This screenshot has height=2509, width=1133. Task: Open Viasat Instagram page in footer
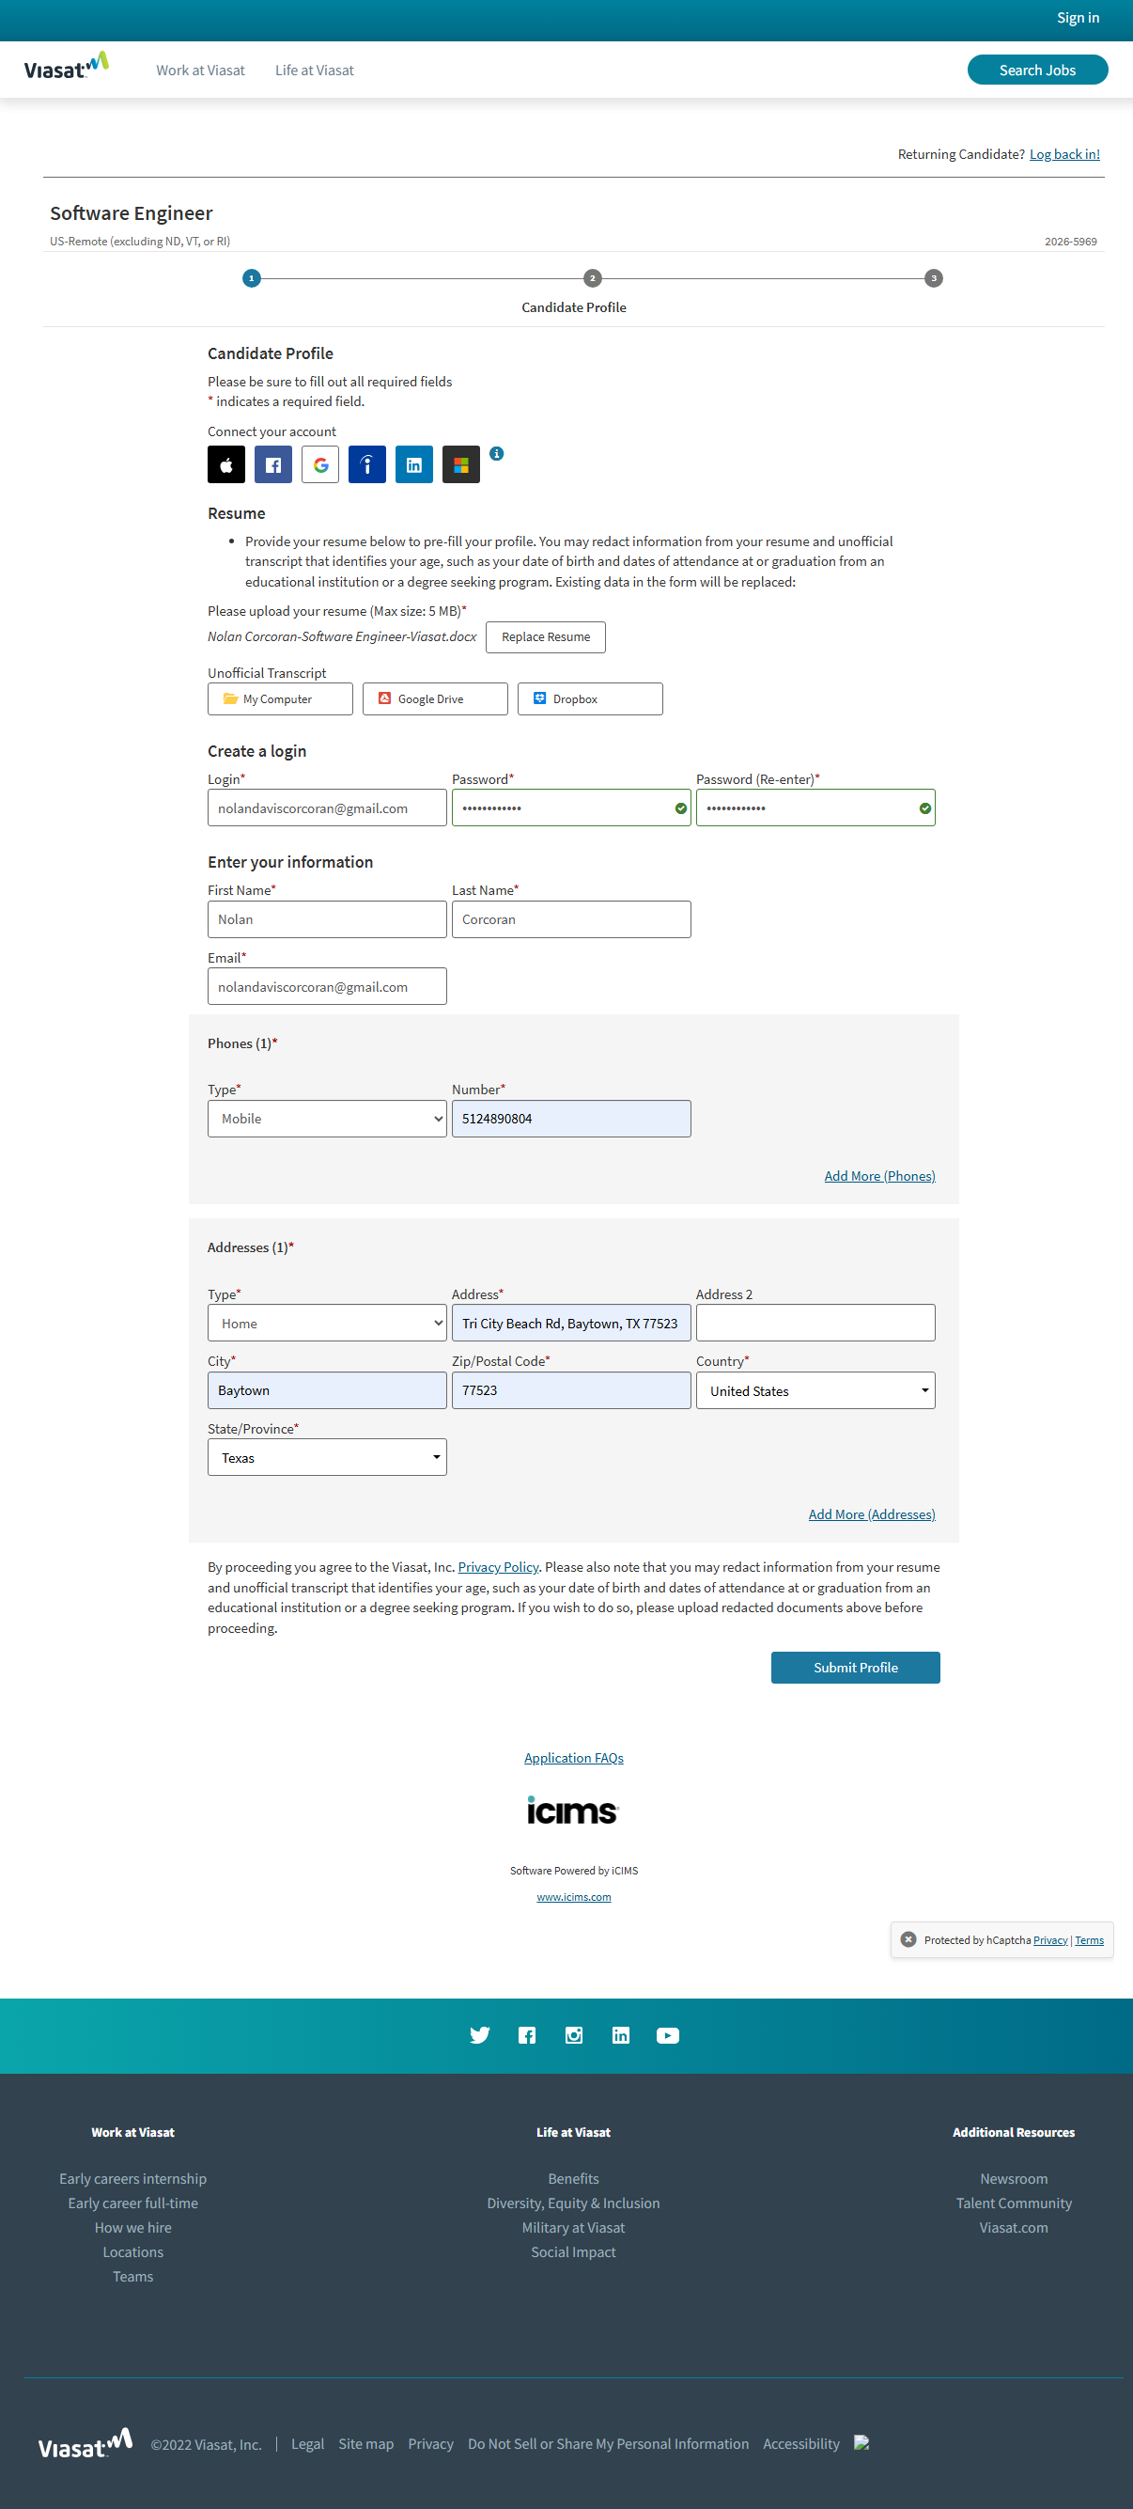pos(573,2034)
